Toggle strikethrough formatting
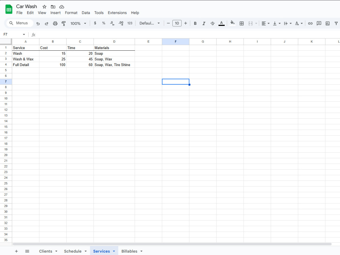The width and height of the screenshot is (340, 255). click(x=213, y=23)
